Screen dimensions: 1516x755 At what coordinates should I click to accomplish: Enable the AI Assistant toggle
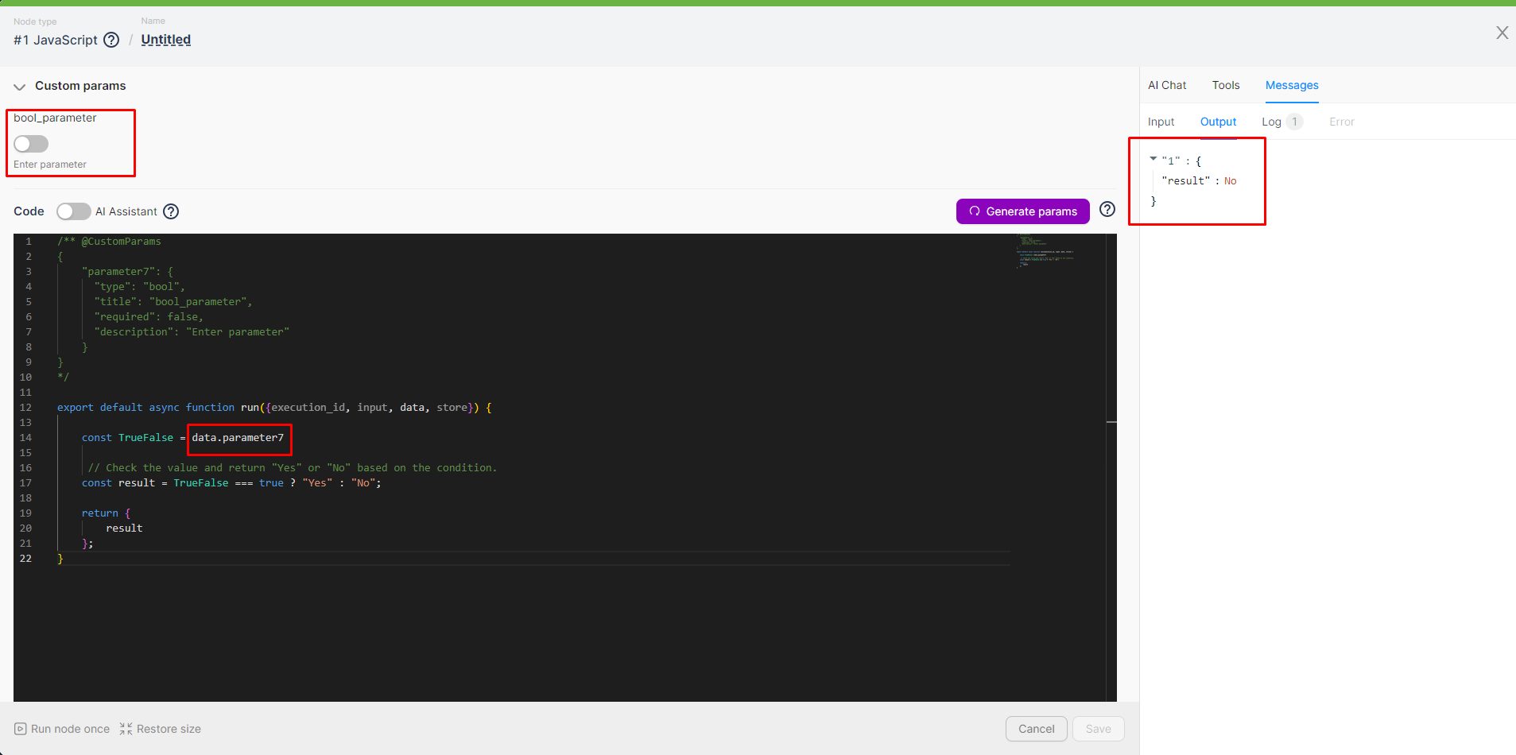[73, 211]
